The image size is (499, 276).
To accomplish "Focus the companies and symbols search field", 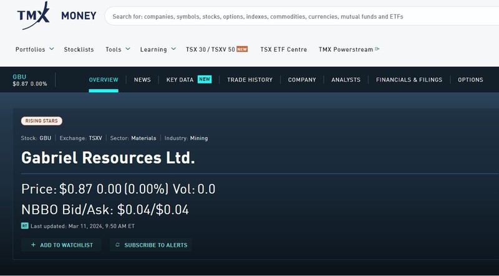I will click(302, 16).
